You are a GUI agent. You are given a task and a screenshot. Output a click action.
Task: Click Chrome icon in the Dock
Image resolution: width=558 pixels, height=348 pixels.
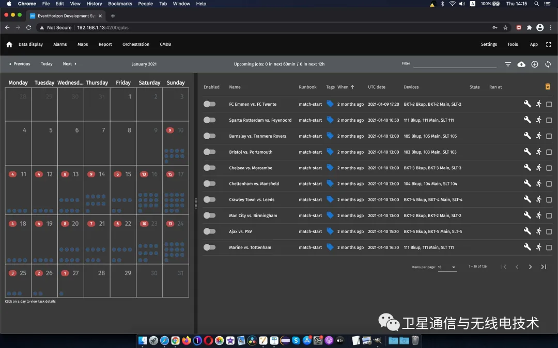(x=175, y=341)
